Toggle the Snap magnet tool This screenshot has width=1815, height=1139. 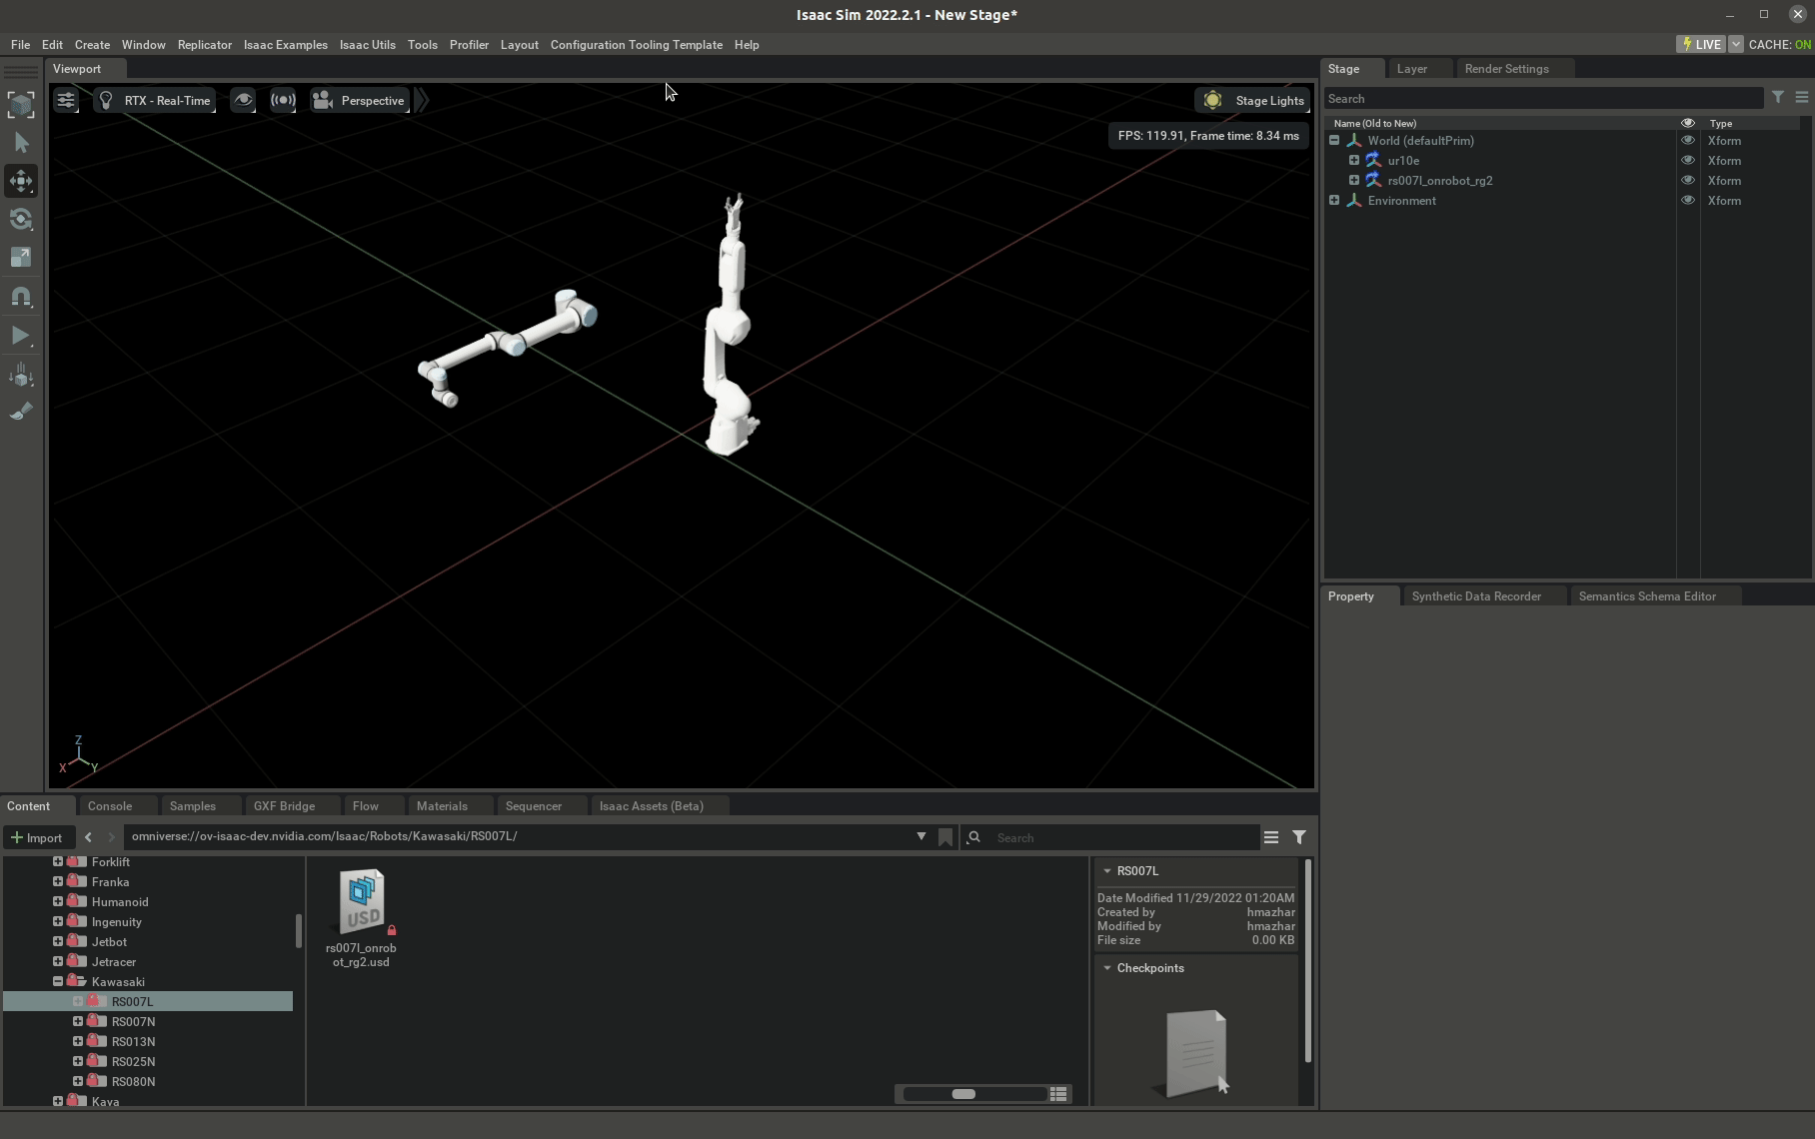pyautogui.click(x=21, y=297)
